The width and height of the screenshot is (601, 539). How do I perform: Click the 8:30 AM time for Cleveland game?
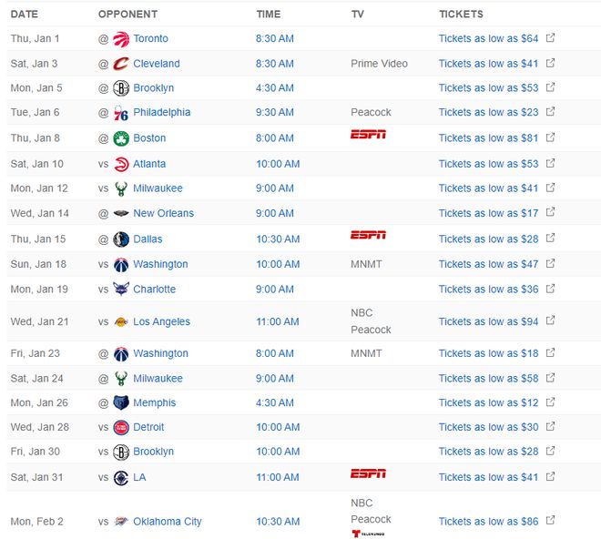pyautogui.click(x=275, y=64)
